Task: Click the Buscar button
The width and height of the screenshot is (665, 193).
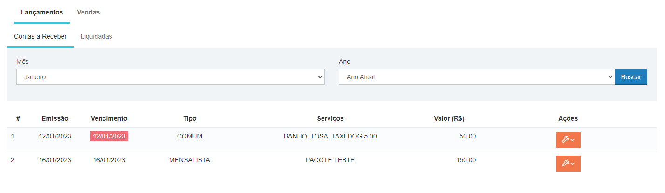Action: (631, 77)
